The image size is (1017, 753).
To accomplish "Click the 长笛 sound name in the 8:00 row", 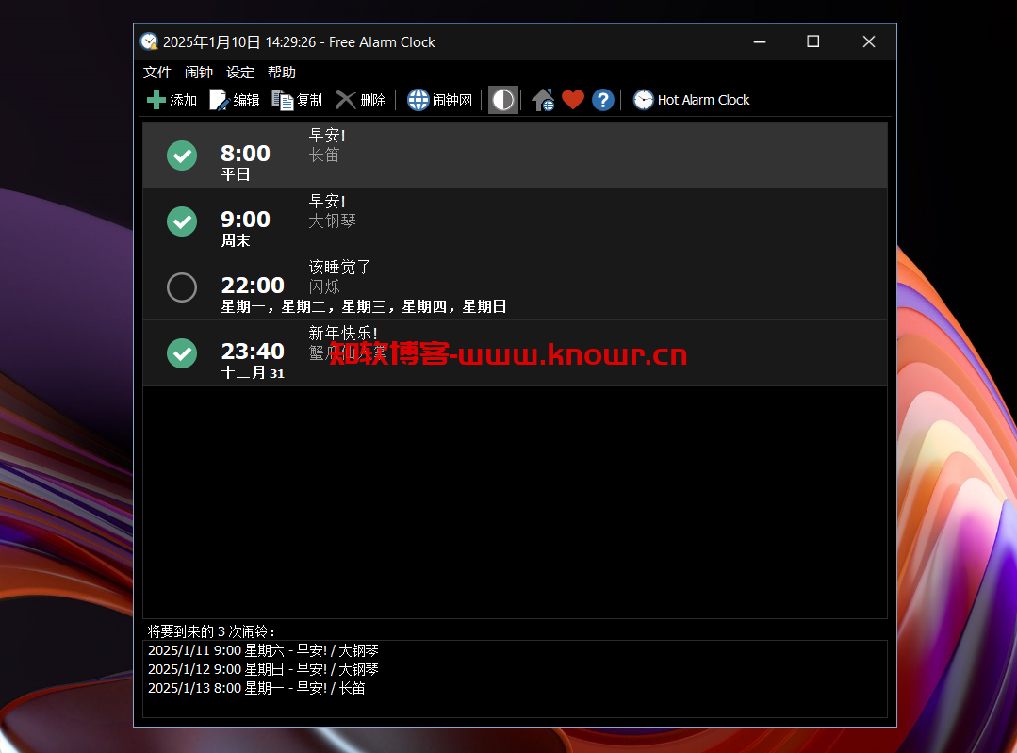I will 323,155.
